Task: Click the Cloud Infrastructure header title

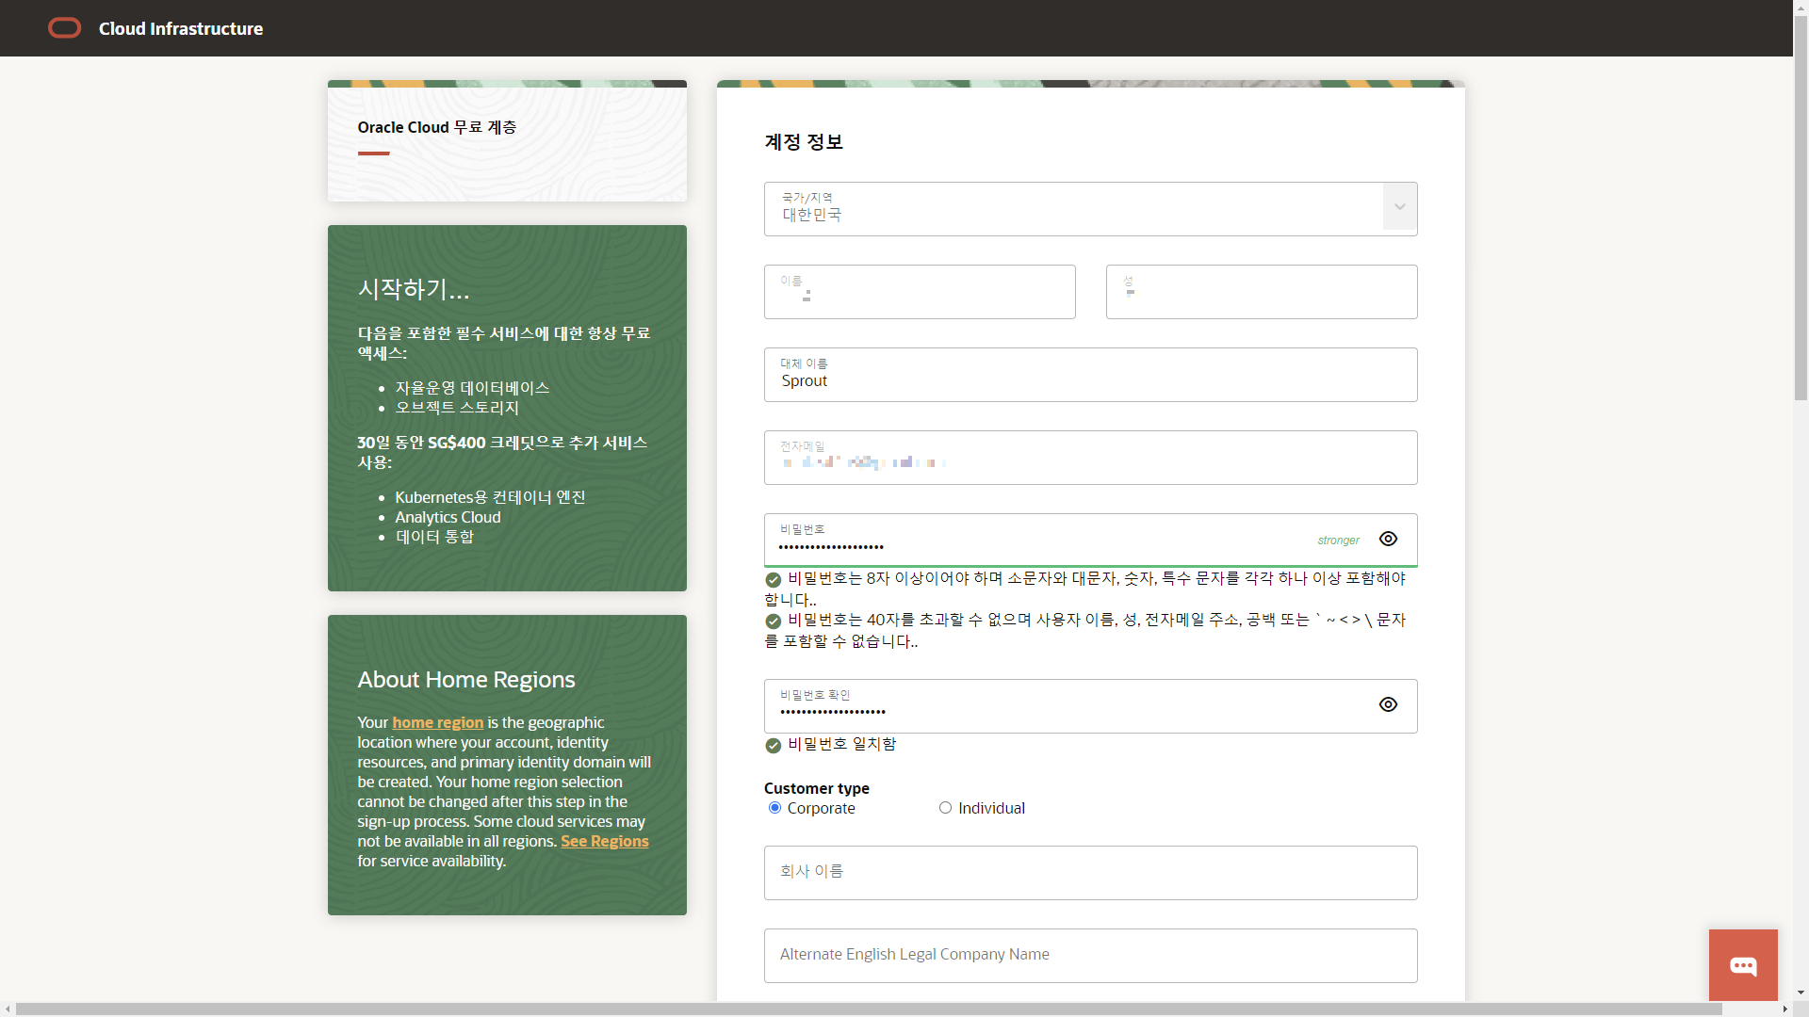Action: (181, 28)
